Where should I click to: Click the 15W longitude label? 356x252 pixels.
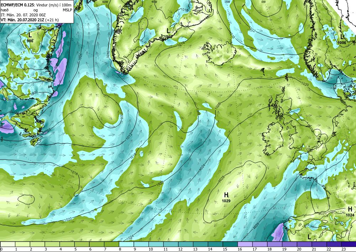tap(227, 1)
